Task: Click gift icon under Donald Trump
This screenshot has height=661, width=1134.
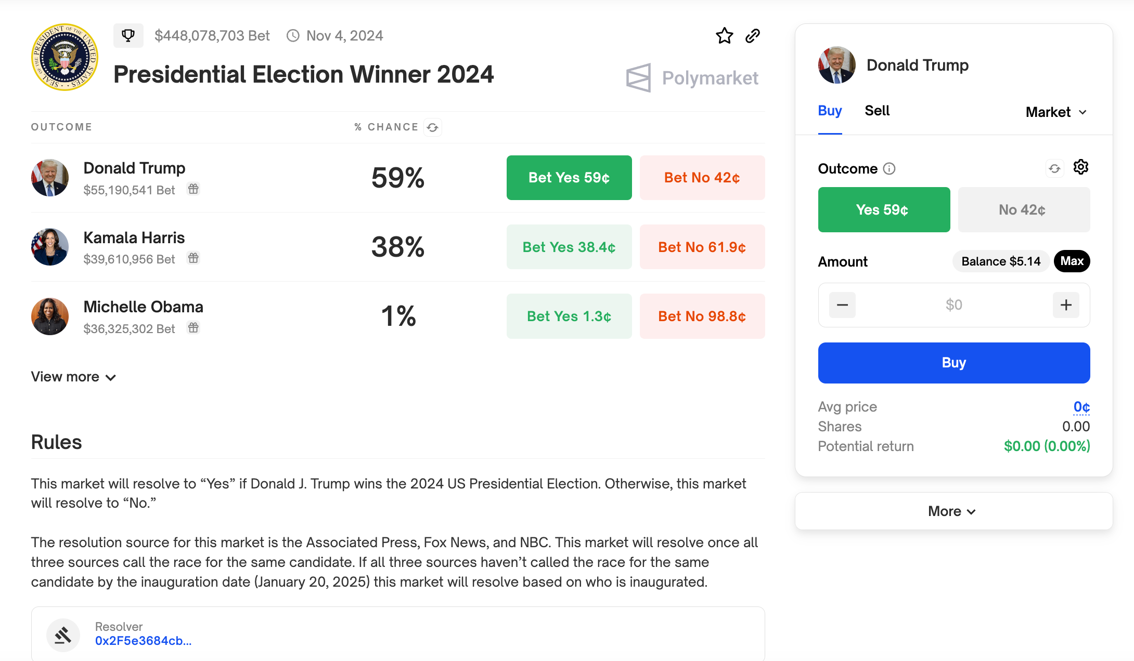Action: pyautogui.click(x=194, y=189)
